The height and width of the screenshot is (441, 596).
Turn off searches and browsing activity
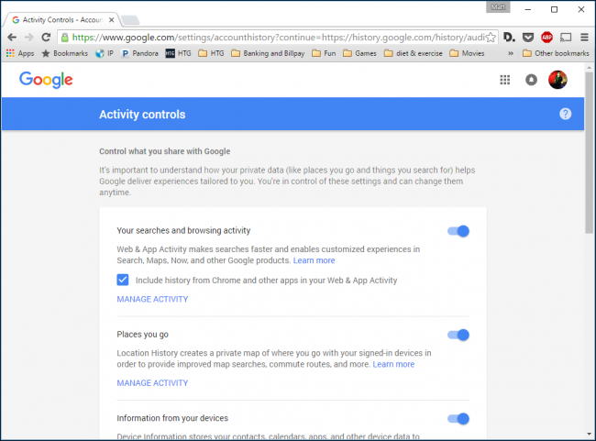pos(458,231)
